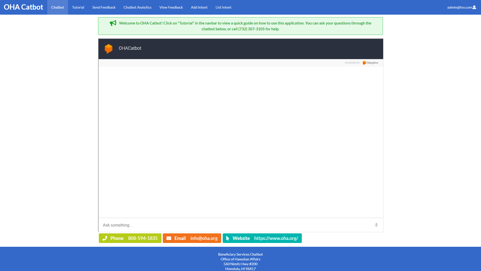Open Chatbot Analytics page
Image resolution: width=481 pixels, height=271 pixels.
138,7
